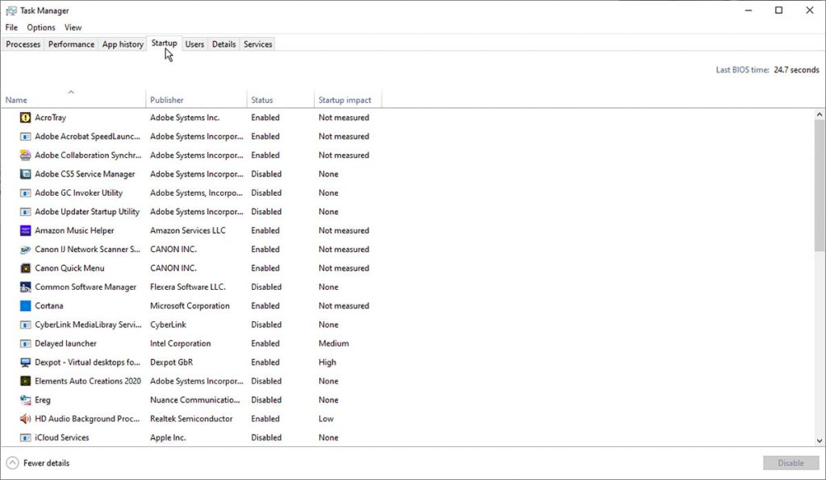
Task: Click the iCloud Services icon
Action: click(26, 438)
